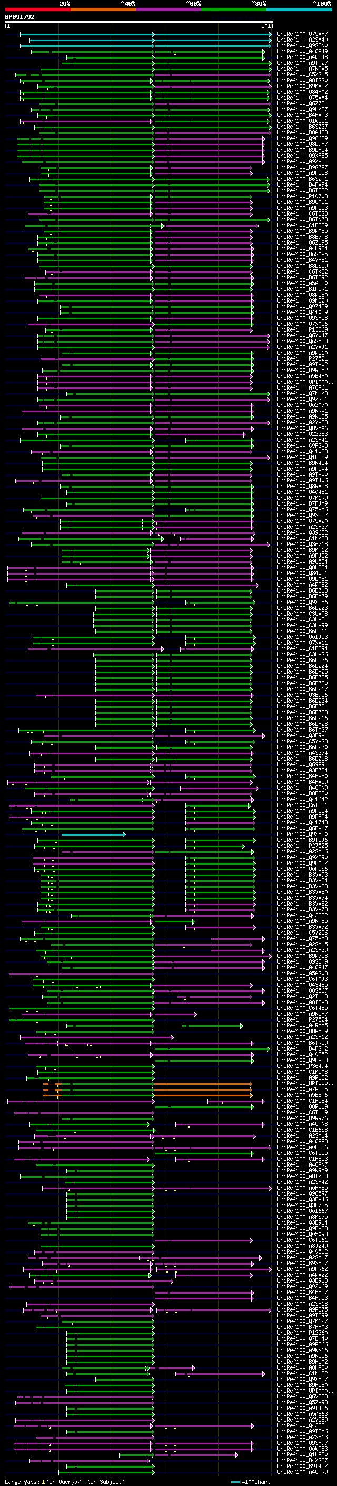Select subject label UniRef100_B9GZP7
The image size is (337, 1486).
[302, 167]
